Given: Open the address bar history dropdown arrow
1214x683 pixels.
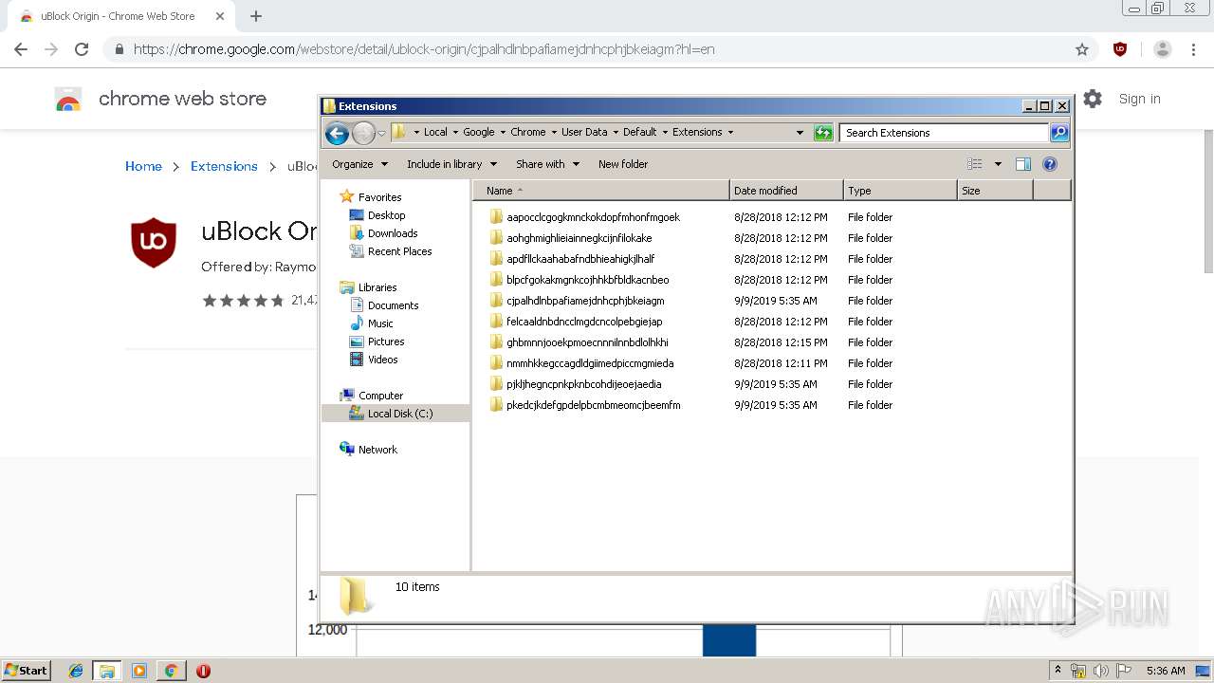Looking at the screenshot, I should coord(800,133).
